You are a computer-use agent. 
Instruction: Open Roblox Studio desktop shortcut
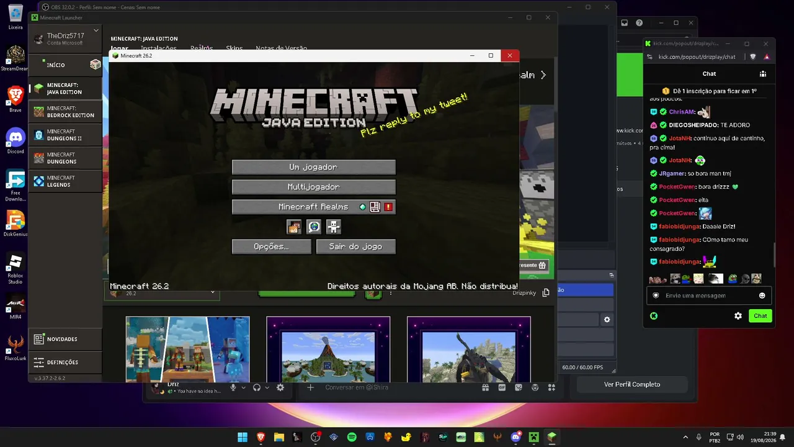(16, 269)
